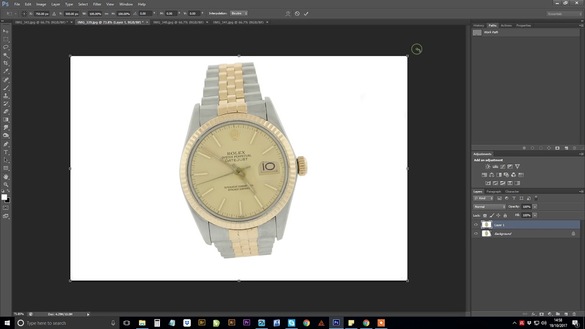Add a Curves adjustment
585x329 pixels.
[x=502, y=166]
